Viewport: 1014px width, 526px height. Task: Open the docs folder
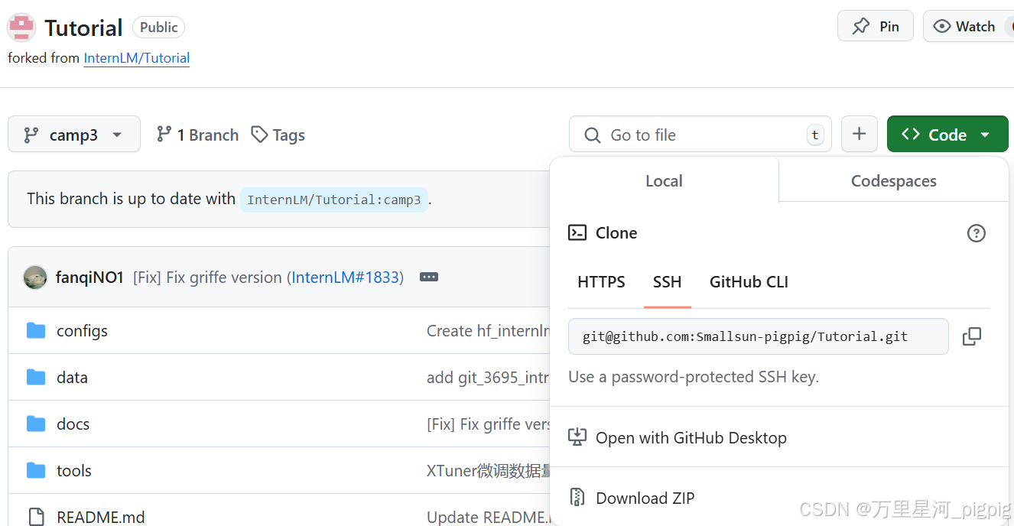(73, 424)
